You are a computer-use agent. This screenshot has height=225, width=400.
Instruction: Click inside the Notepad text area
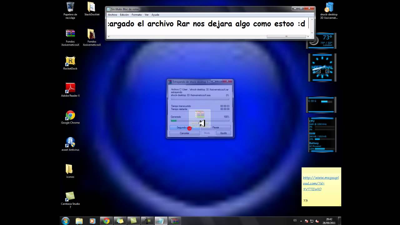pyautogui.click(x=208, y=26)
